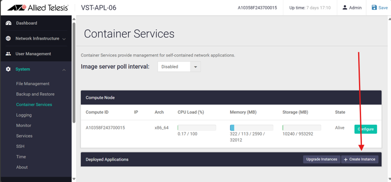Click the Allied Telesis logo
Image resolution: width=391 pixels, height=182 pixels.
coord(38,8)
